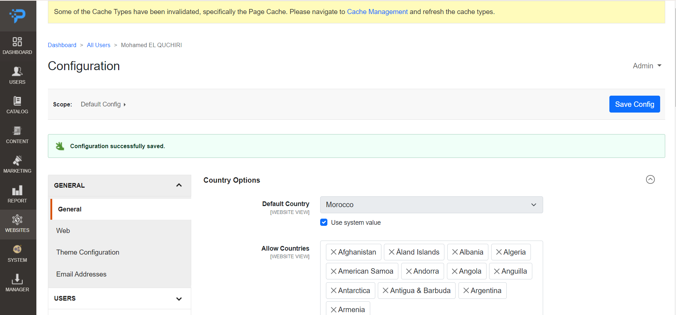Remove Argentina from allowed countries
This screenshot has height=315, width=676.
466,291
